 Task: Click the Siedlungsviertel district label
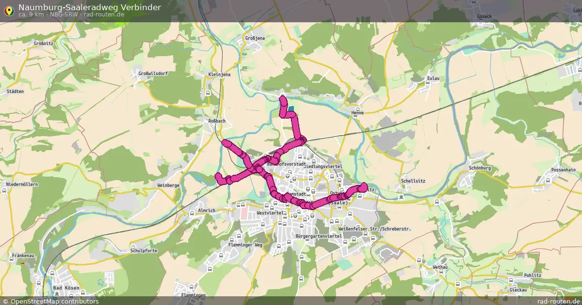(323, 166)
